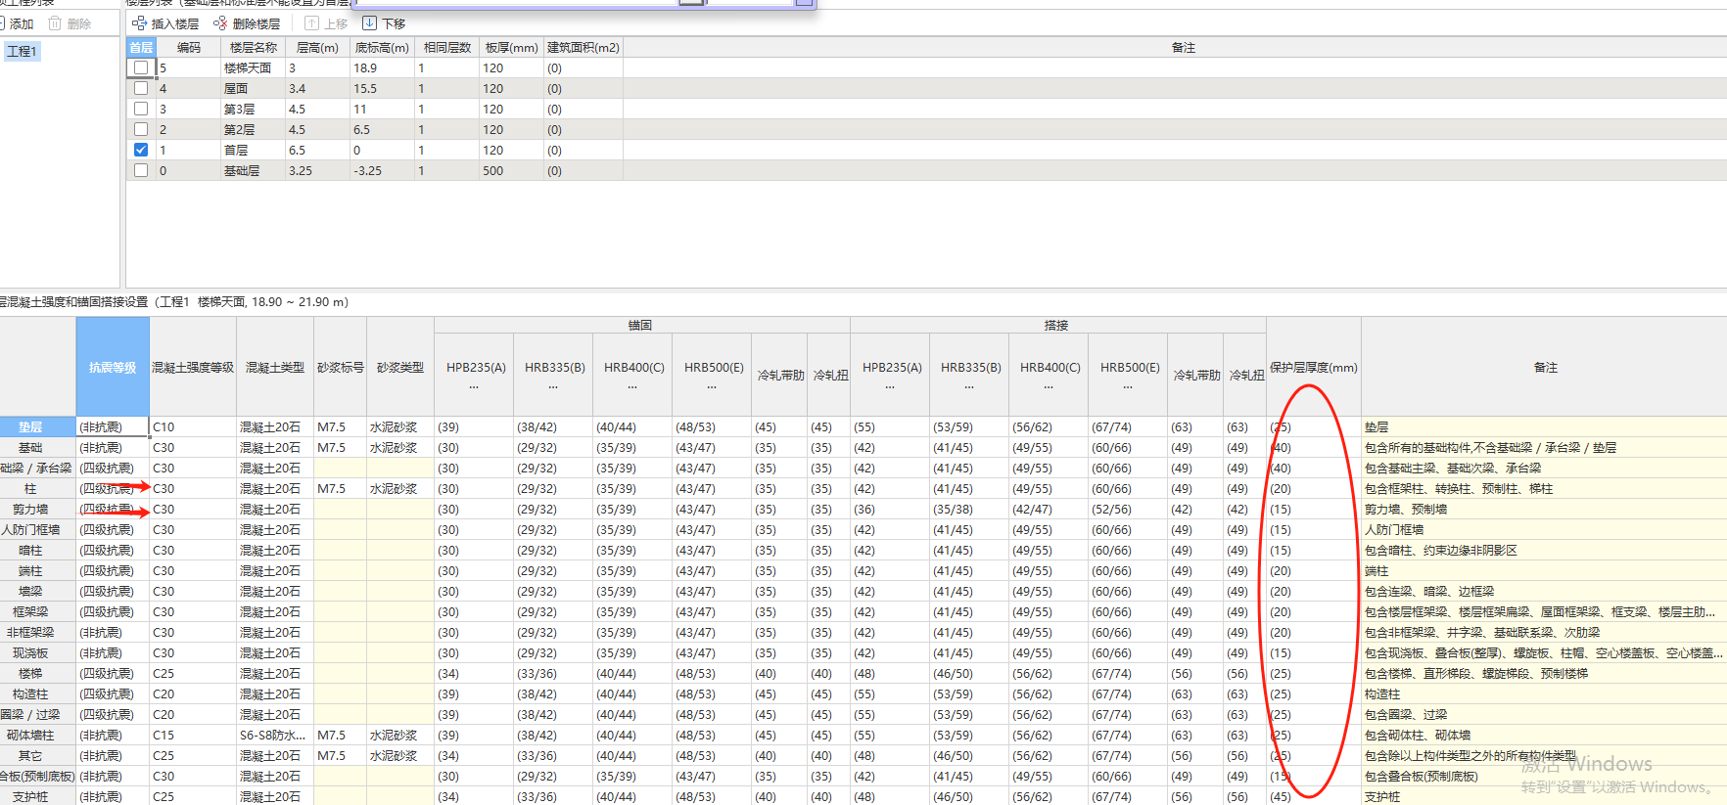Click the 包含砌体柱、砌体墙 remark cell
The height and width of the screenshot is (805, 1727).
[x=1544, y=735]
